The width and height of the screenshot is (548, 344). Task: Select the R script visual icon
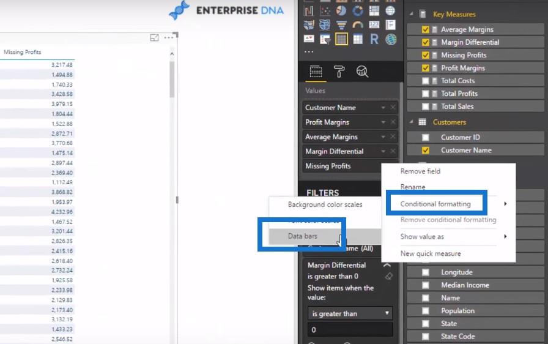(374, 40)
